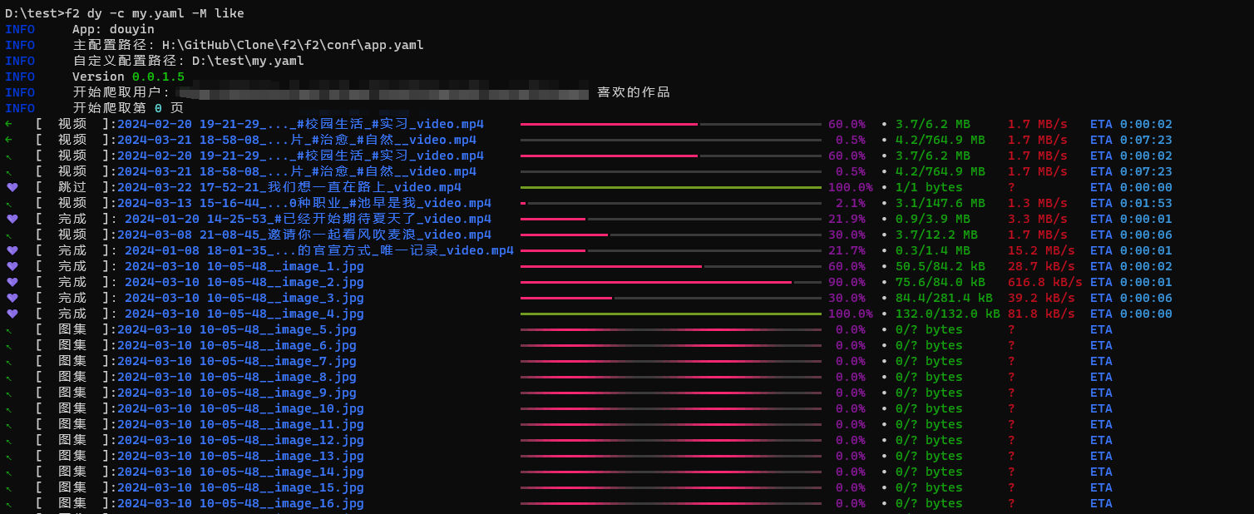
Task: Click the heart icon beside image_4.jpg
Action: click(x=12, y=313)
